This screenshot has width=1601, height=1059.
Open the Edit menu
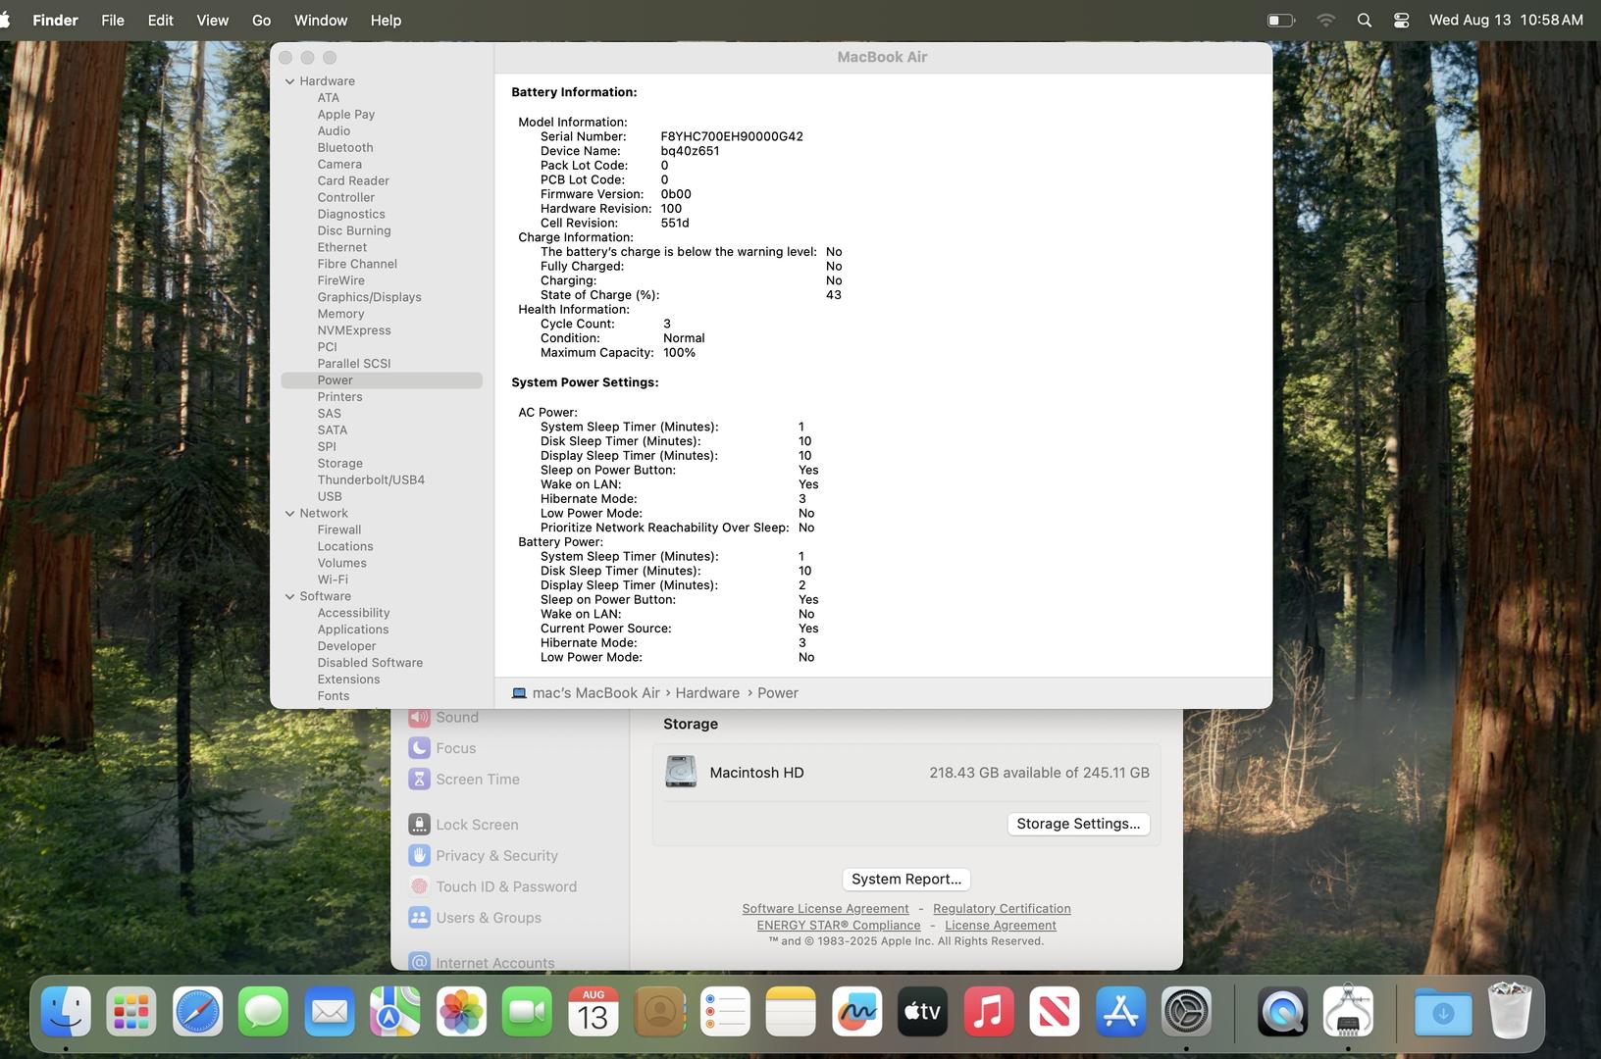(160, 20)
